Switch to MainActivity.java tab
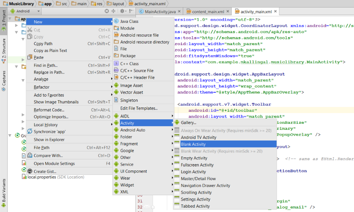 click(x=160, y=11)
